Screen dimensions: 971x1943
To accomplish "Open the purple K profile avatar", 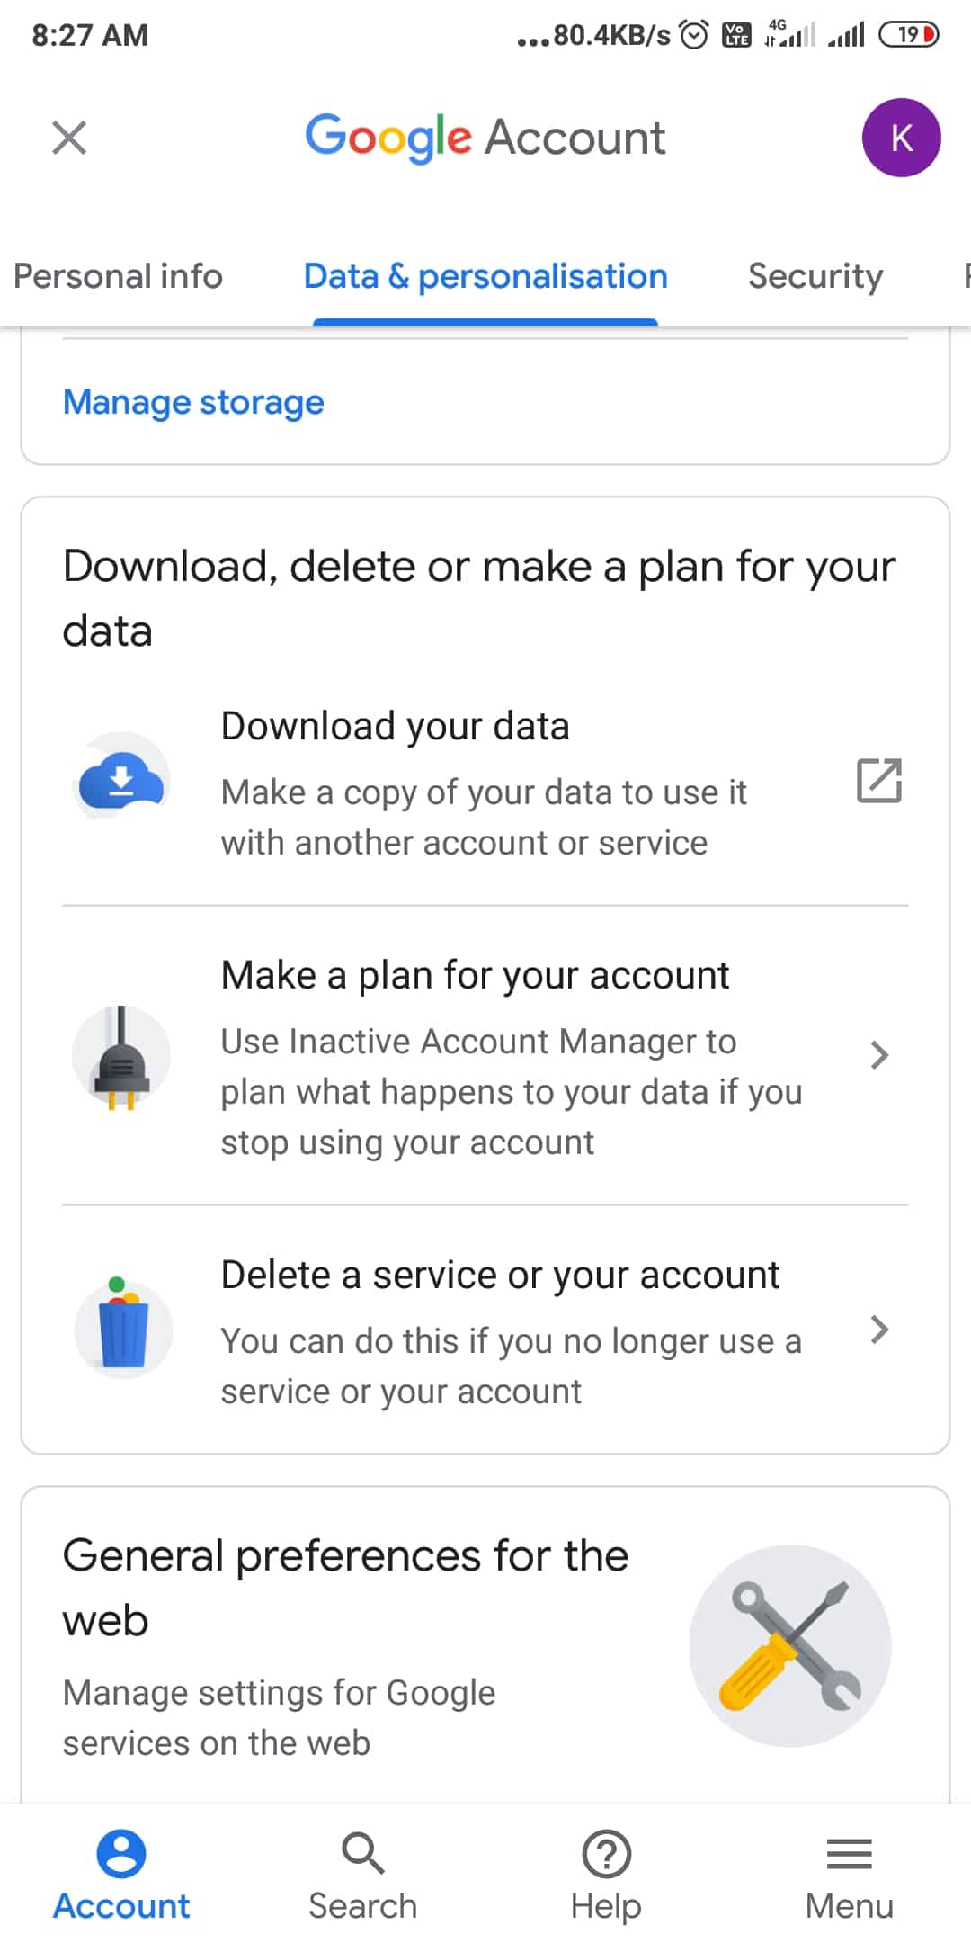I will tap(901, 138).
